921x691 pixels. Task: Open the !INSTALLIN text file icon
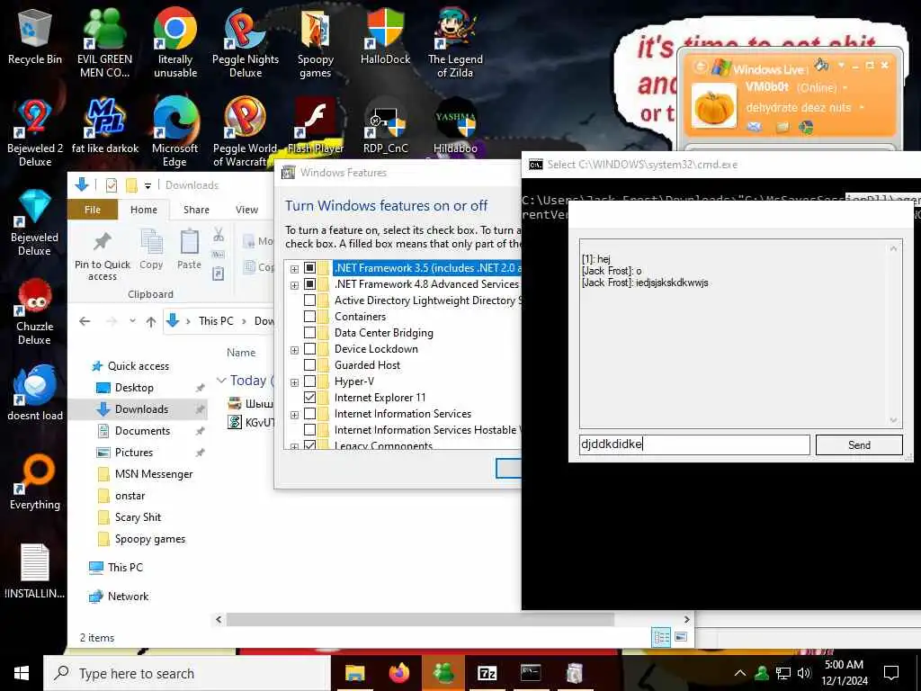pos(35,571)
